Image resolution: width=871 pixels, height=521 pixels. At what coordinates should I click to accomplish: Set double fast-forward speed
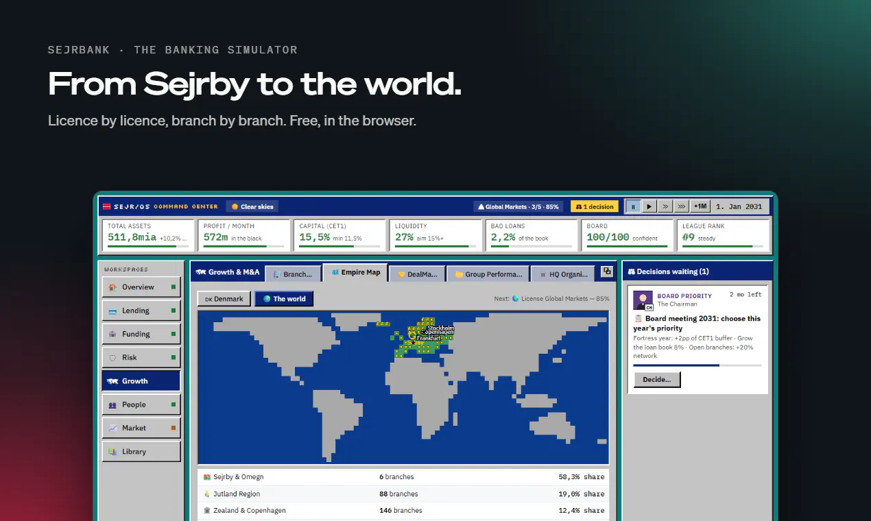click(665, 206)
